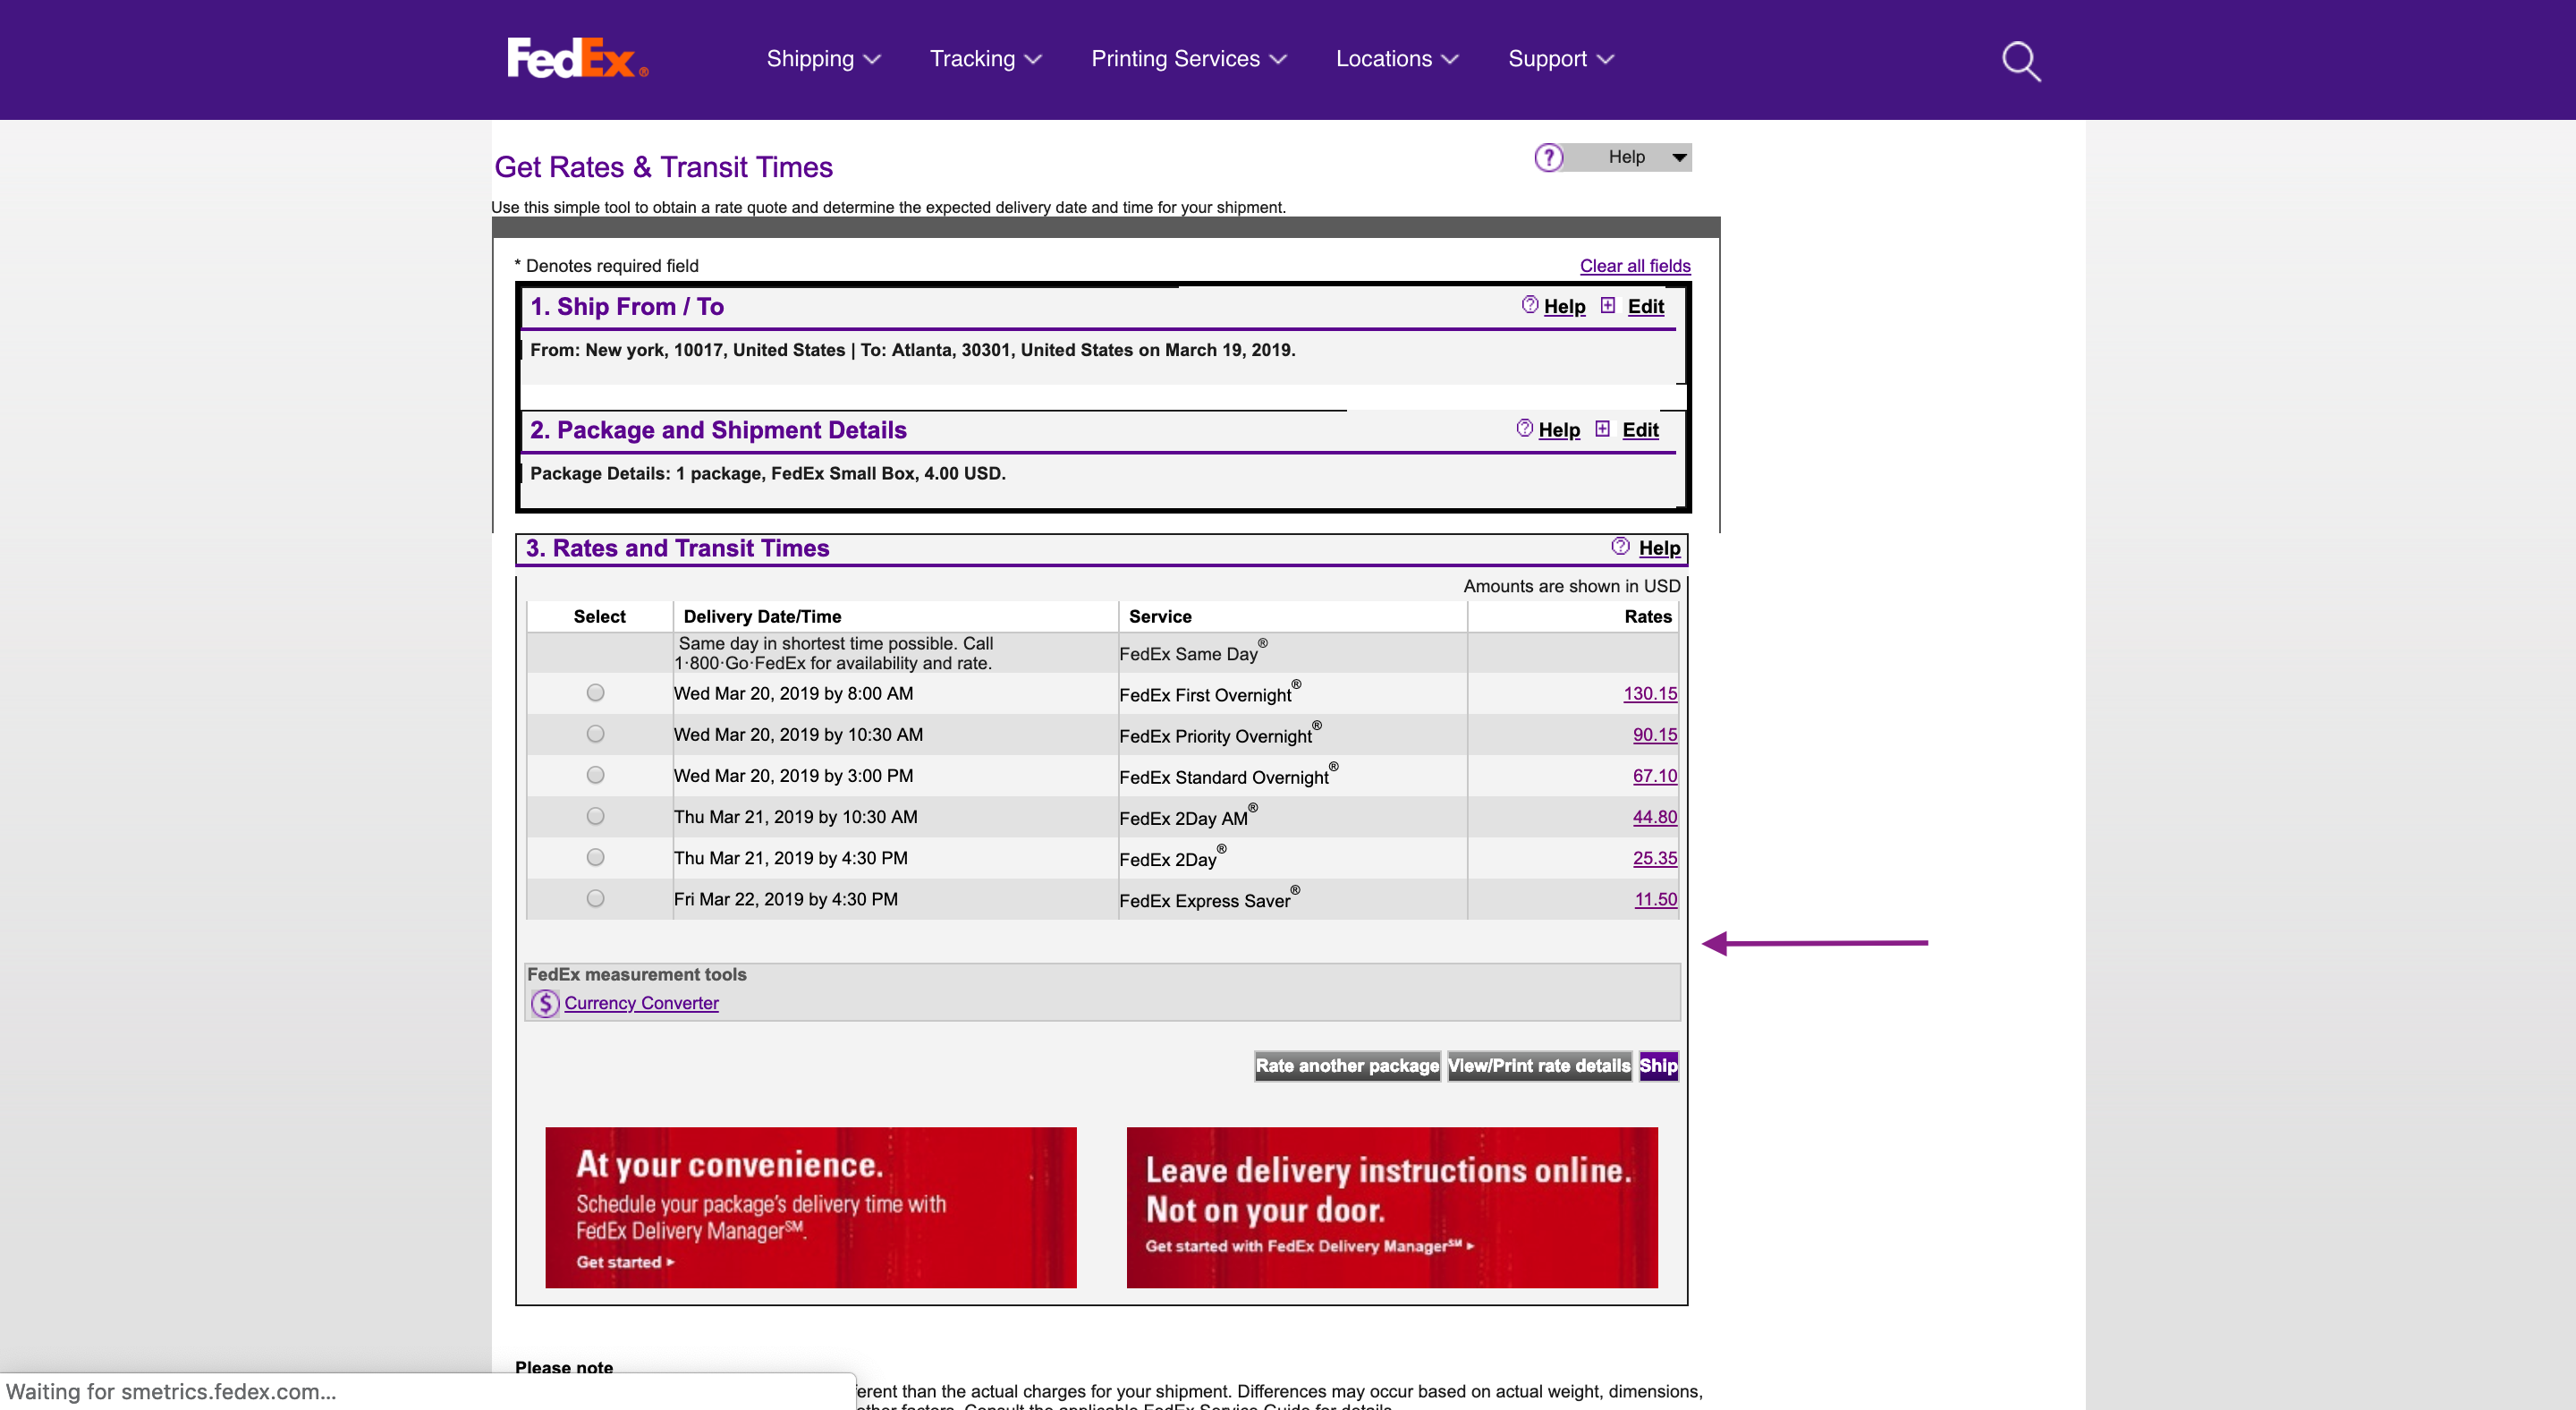The width and height of the screenshot is (2576, 1410).
Task: Expand the Shipping dropdown
Action: coord(822,59)
